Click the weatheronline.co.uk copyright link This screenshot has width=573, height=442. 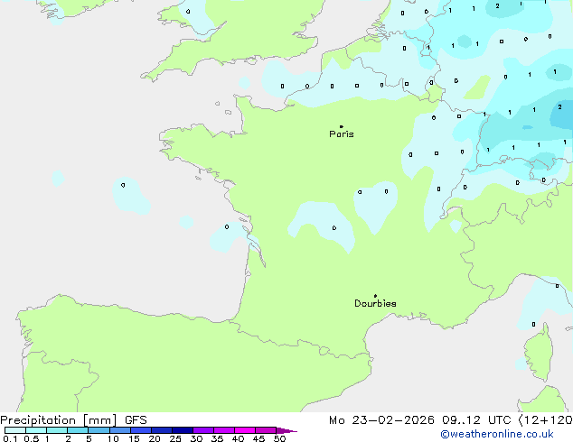(x=497, y=434)
